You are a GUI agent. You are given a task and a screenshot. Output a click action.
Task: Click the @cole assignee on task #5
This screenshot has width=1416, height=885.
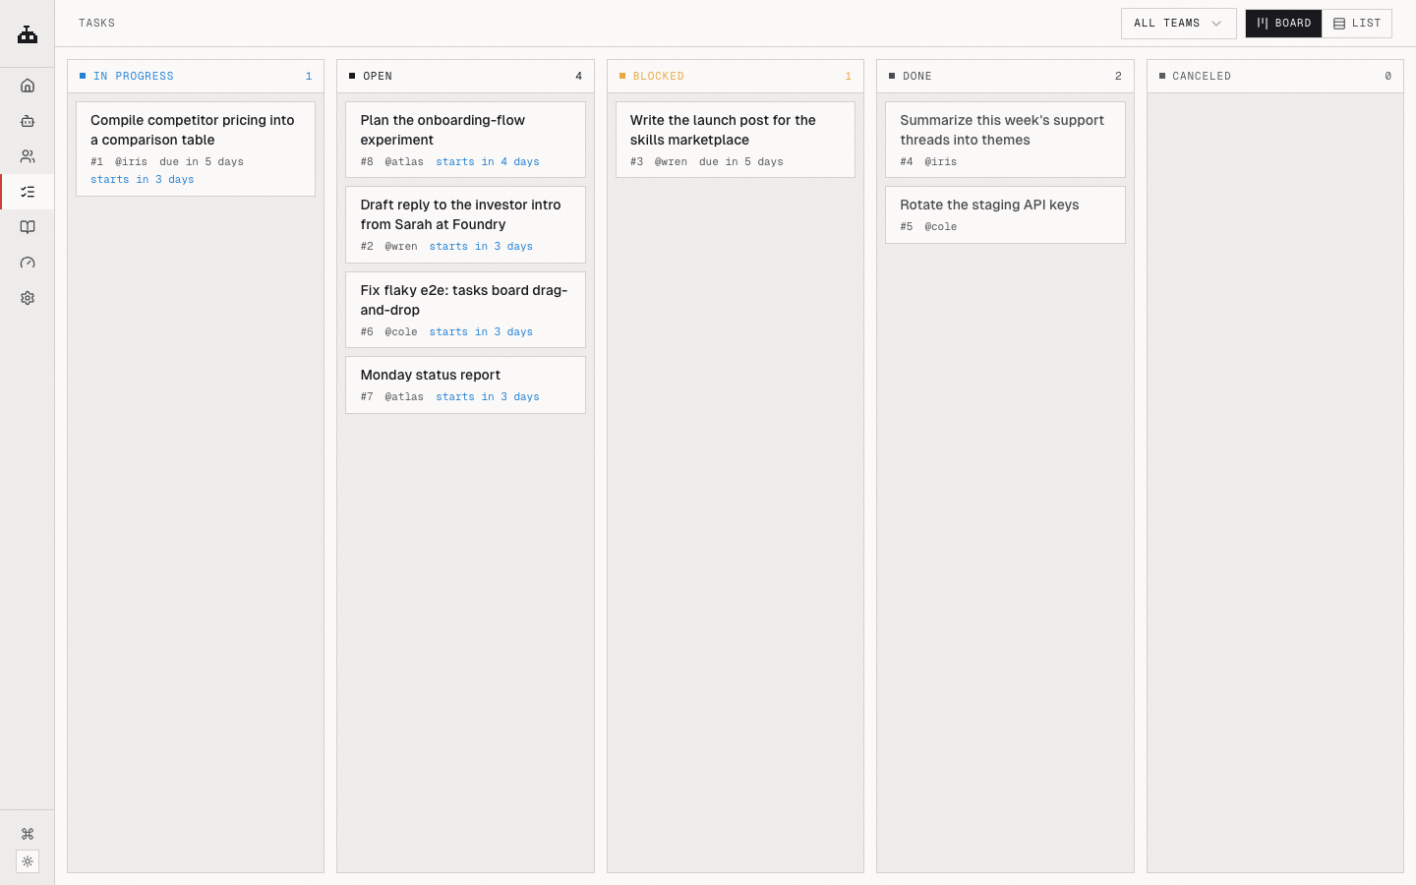click(941, 227)
